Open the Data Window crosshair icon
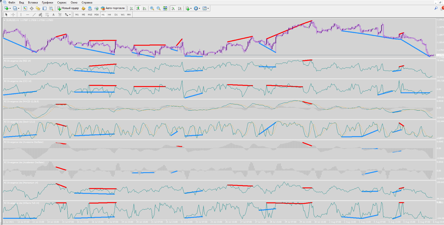 tap(32, 8)
